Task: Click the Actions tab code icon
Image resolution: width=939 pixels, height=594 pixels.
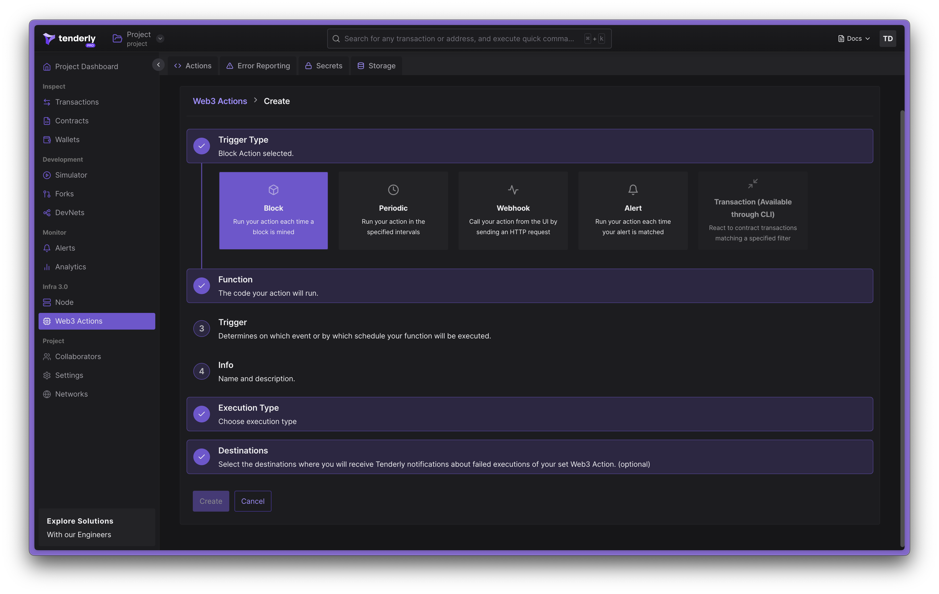Action: click(178, 65)
